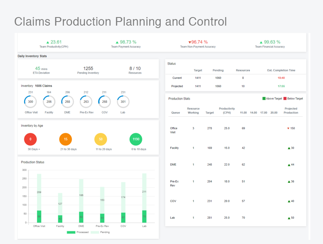Click the green Above Target legend swatch
The width and height of the screenshot is (323, 244).
coord(264,98)
